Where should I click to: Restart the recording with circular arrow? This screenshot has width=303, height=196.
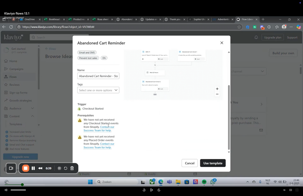(x=66, y=168)
